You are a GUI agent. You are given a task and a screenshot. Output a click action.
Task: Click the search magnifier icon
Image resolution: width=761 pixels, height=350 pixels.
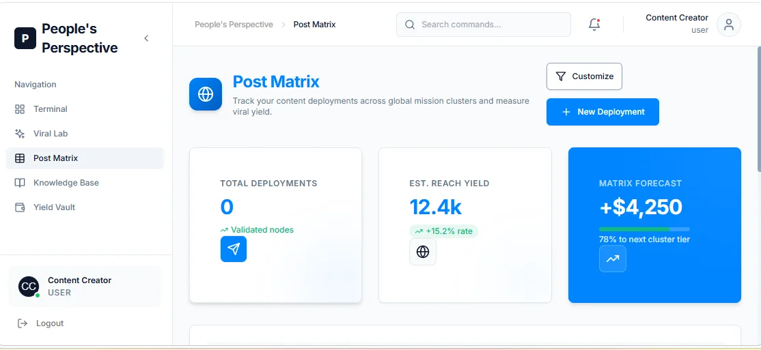tap(410, 25)
